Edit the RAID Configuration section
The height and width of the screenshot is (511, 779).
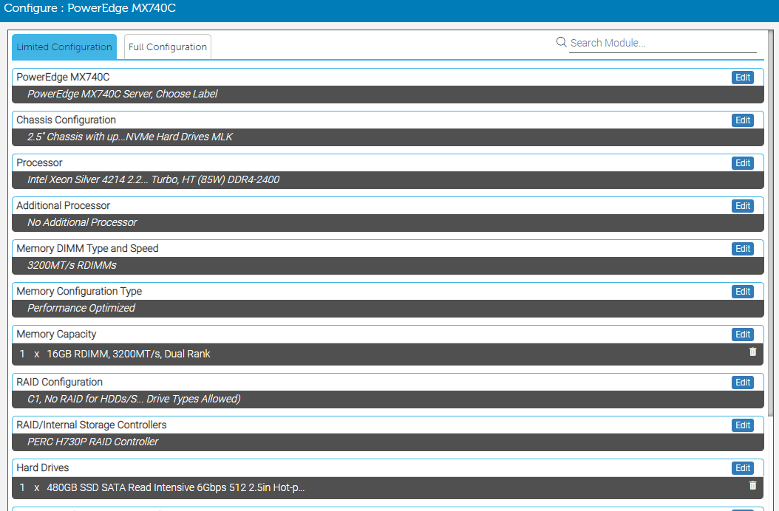[743, 383]
